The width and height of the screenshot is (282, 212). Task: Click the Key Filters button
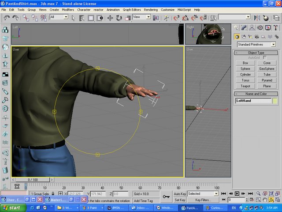coord(203,200)
